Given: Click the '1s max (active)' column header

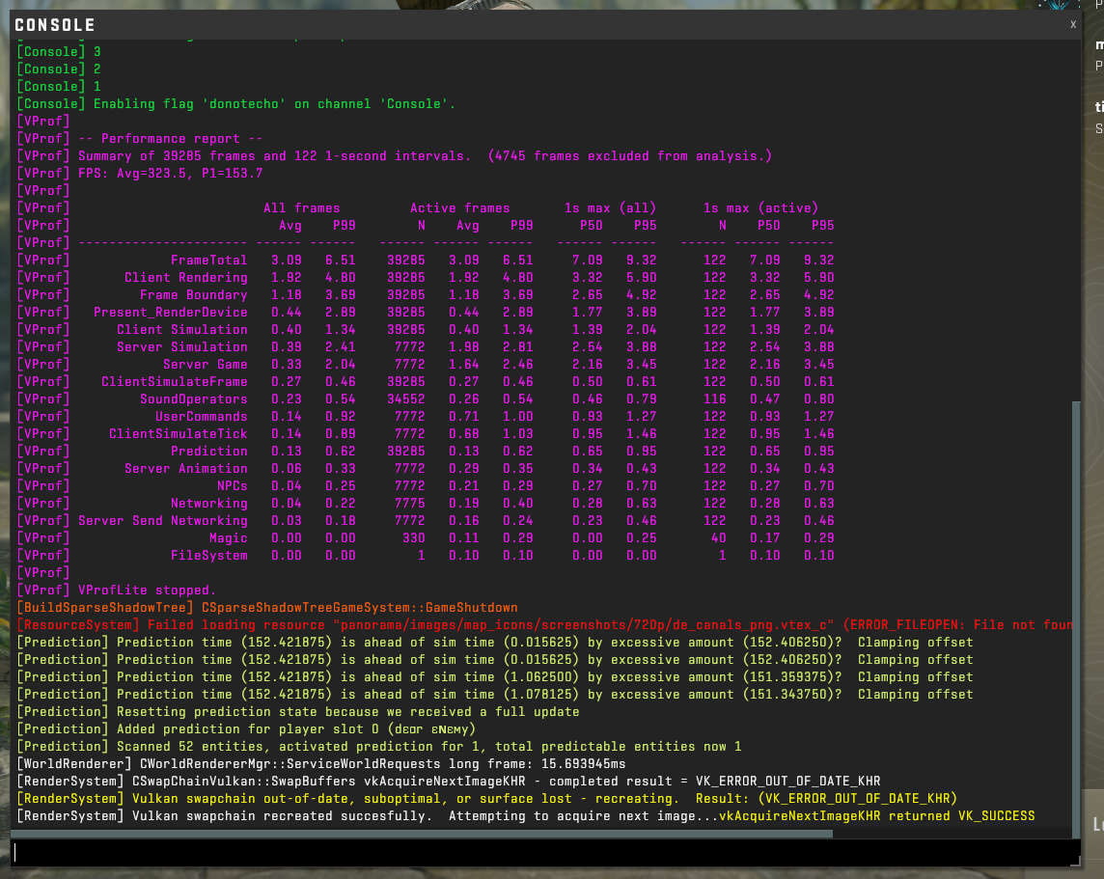Looking at the screenshot, I should click(x=760, y=208).
